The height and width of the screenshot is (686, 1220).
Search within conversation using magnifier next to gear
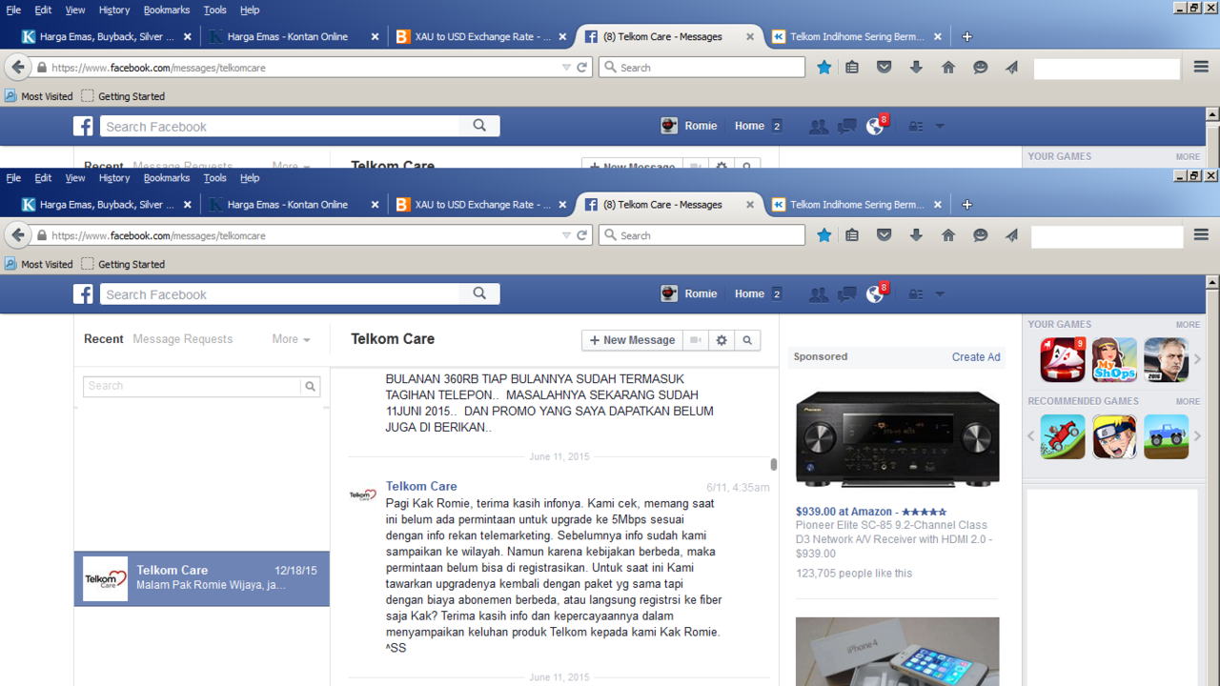click(747, 340)
